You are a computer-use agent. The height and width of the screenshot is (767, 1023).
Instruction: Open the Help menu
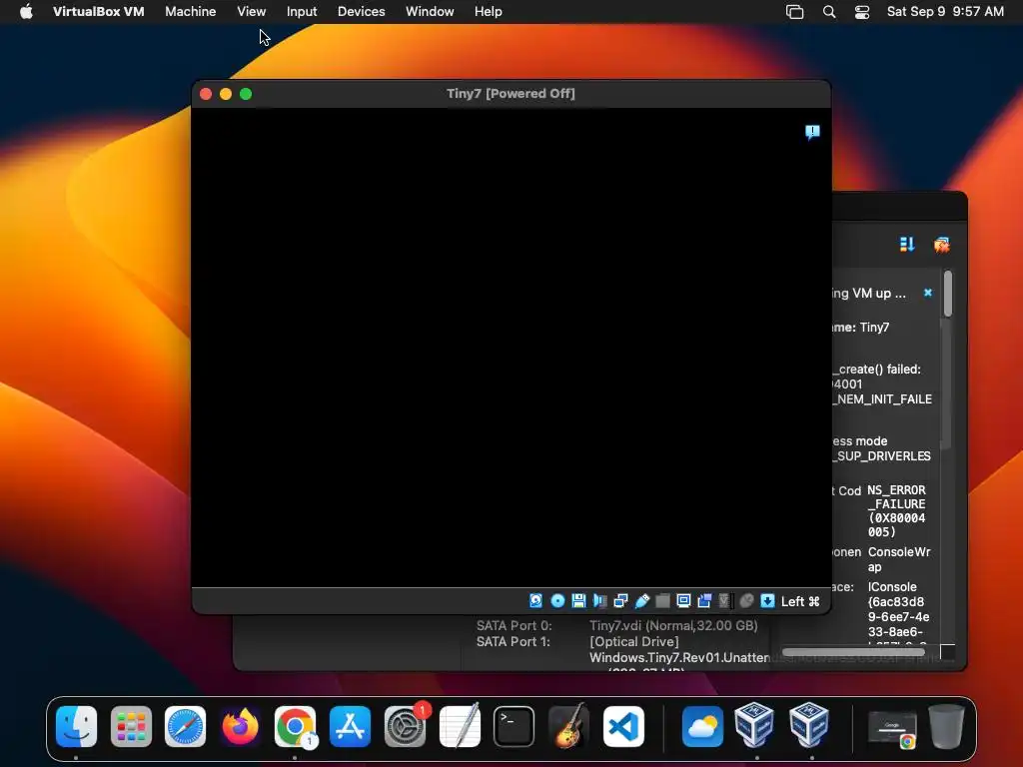[488, 12]
